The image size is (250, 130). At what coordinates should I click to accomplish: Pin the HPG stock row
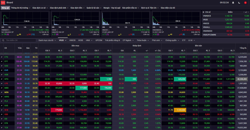[2, 79]
